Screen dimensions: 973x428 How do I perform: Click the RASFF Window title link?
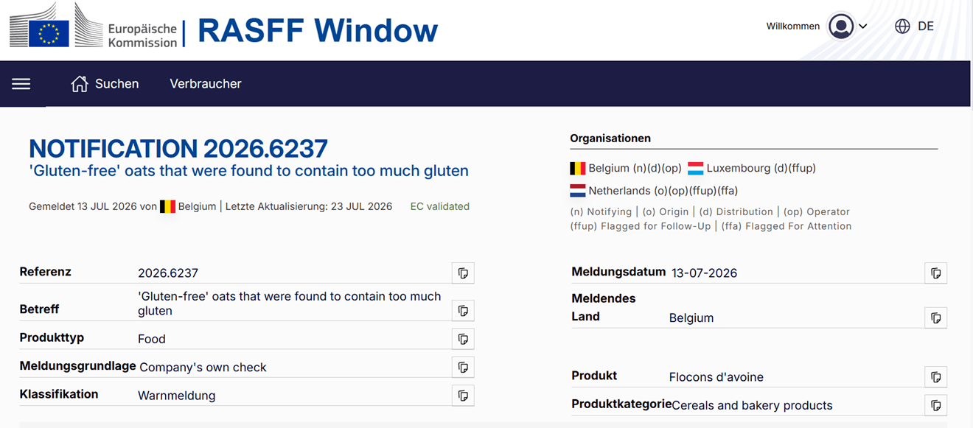coord(318,30)
